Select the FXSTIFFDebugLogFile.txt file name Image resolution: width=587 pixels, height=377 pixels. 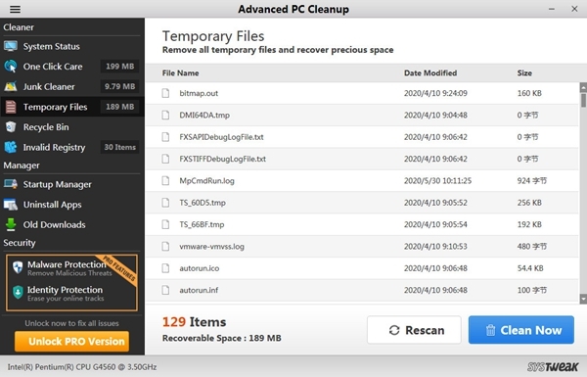coord(222,159)
